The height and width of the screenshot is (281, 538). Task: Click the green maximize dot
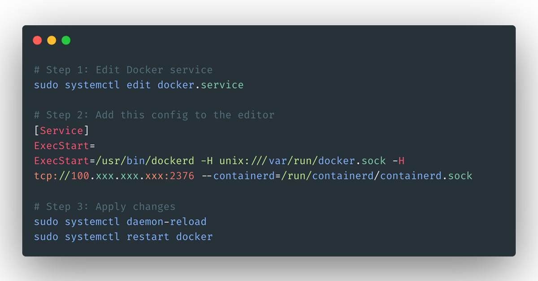pos(66,40)
